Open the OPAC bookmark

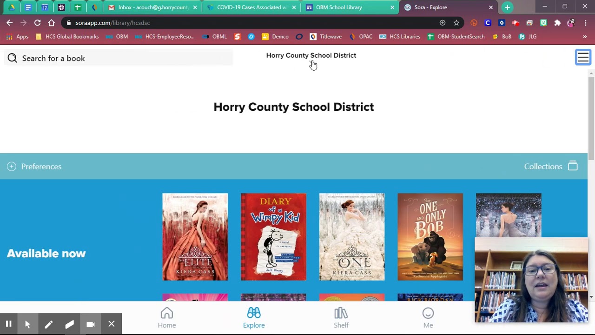point(360,37)
